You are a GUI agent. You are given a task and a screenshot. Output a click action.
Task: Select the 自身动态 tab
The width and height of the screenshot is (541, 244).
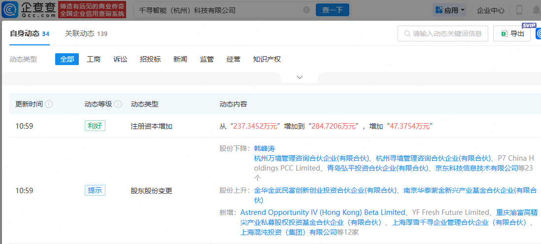tap(29, 34)
